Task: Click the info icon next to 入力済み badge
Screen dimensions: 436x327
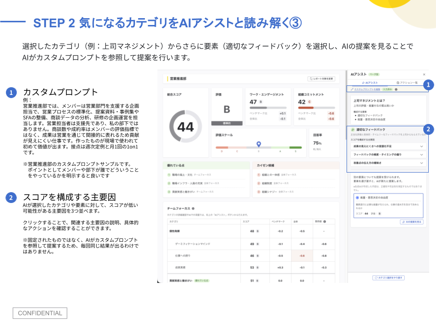Action: (x=396, y=89)
